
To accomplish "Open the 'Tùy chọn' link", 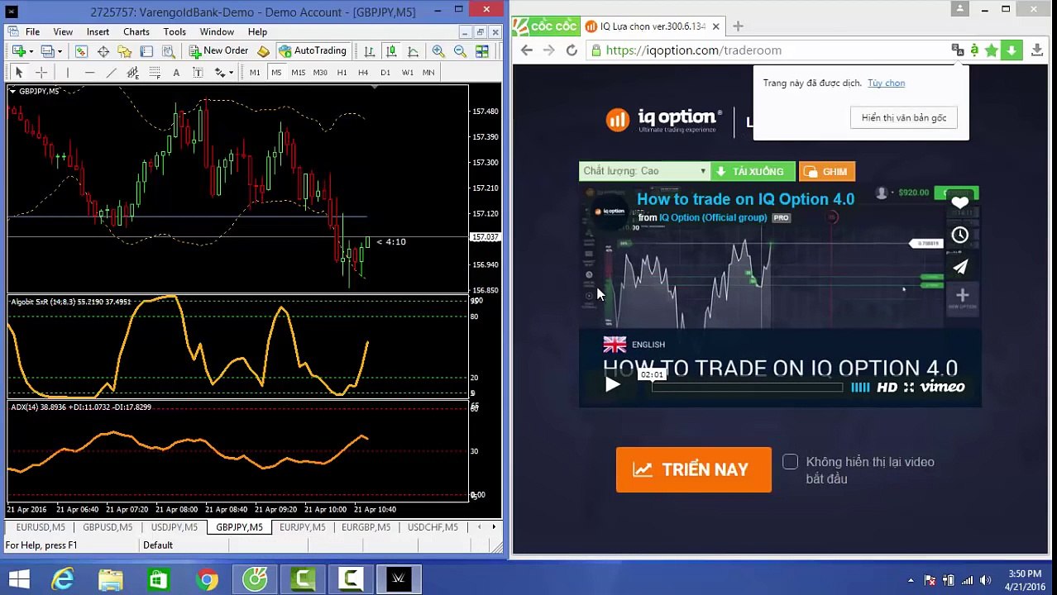I will click(886, 83).
